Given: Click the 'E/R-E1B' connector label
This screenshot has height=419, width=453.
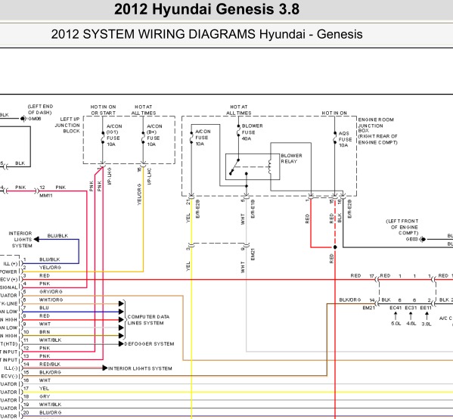Looking at the screenshot, I should click(253, 208).
